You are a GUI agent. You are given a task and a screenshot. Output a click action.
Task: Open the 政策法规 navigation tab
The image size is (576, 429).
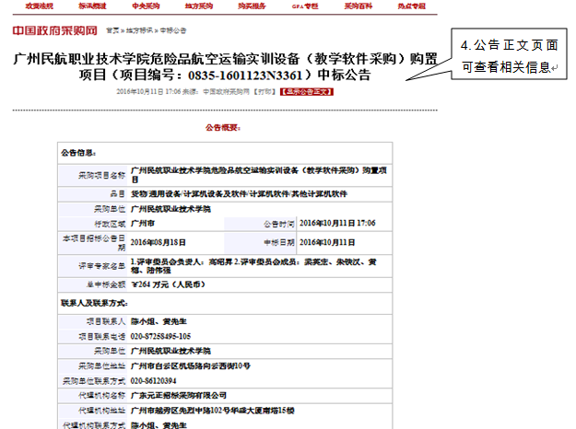pos(37,6)
